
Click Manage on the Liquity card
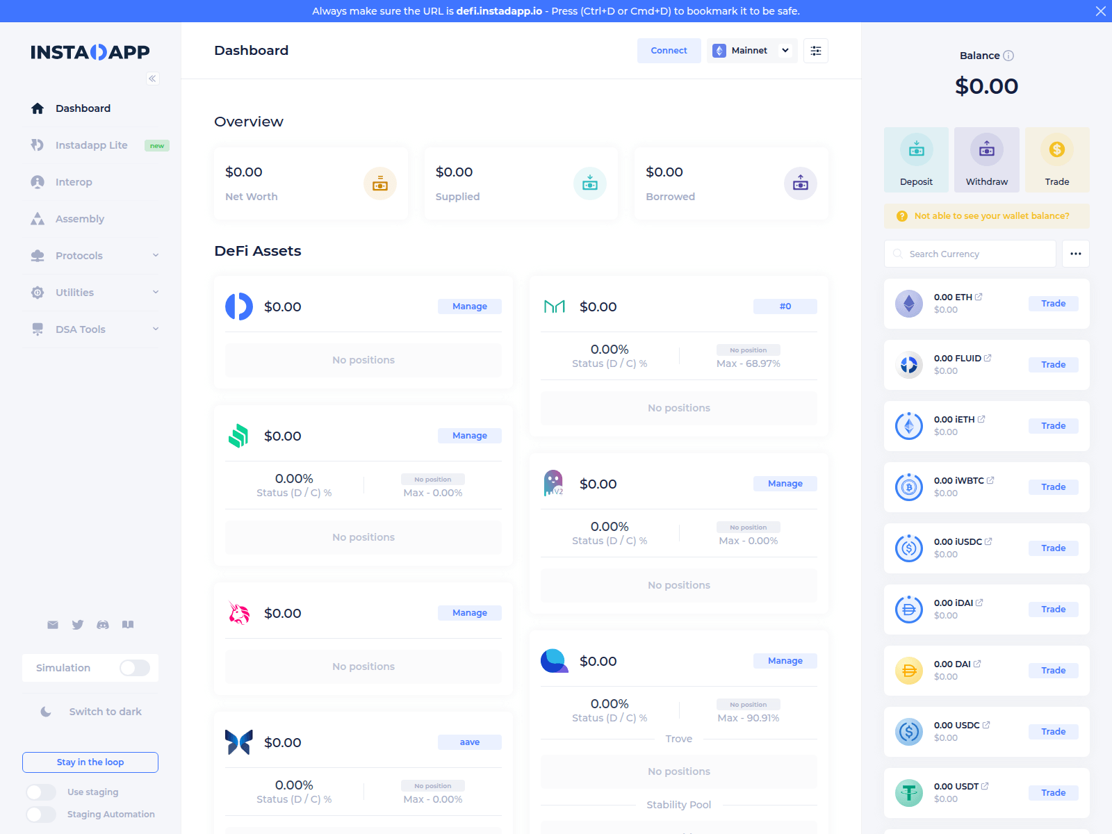pos(785,661)
